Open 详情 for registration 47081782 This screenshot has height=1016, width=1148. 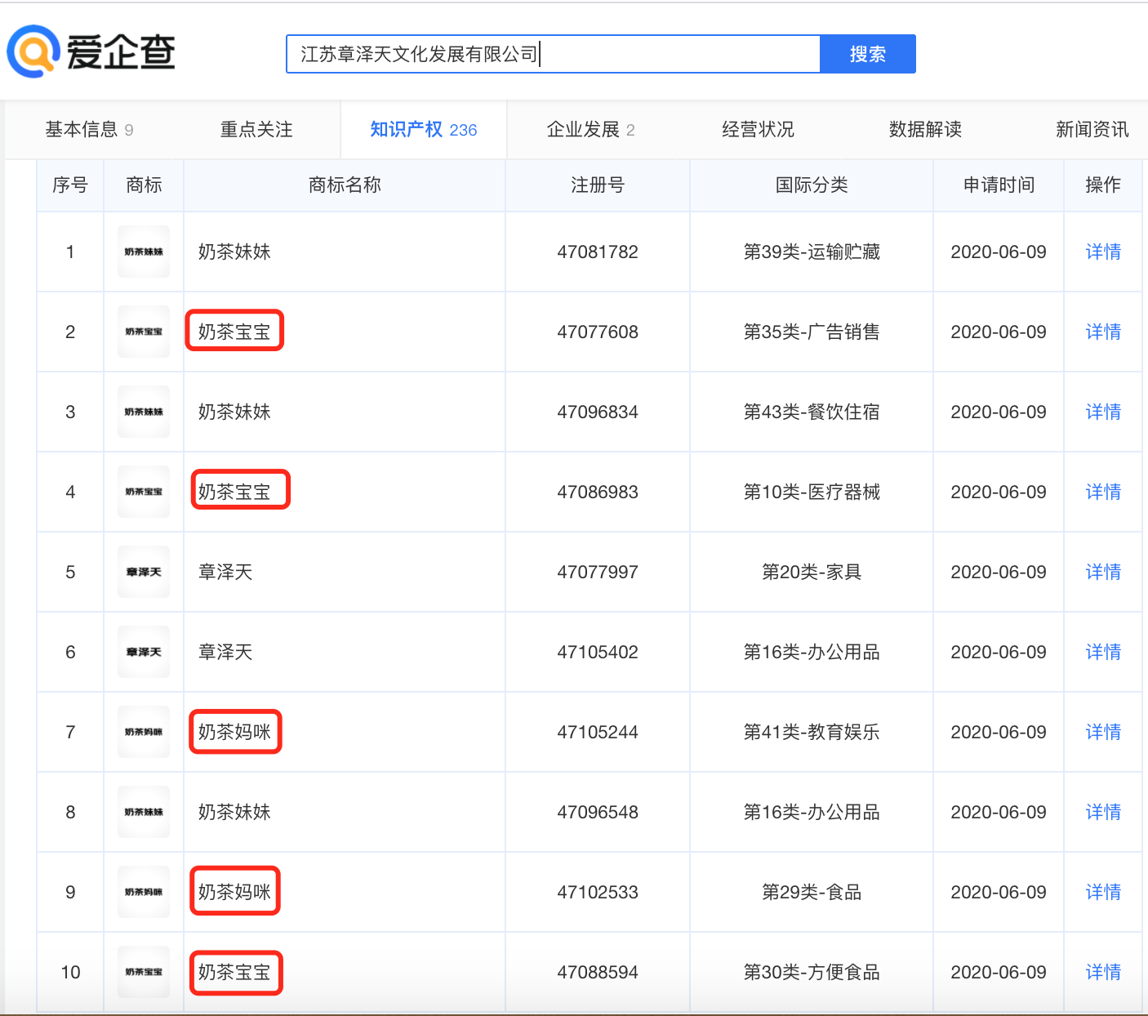[x=1103, y=252]
